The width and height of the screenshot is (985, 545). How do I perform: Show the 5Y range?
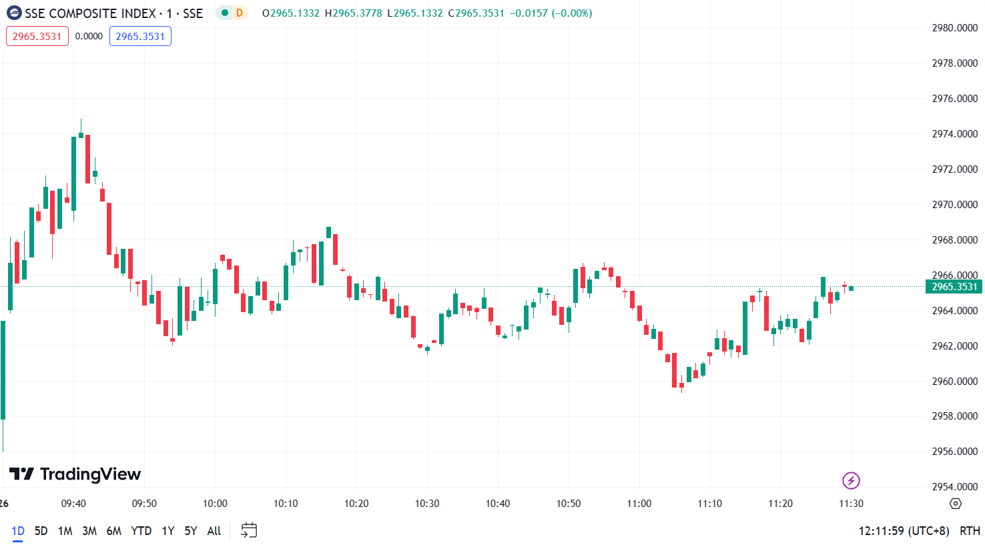(x=191, y=531)
